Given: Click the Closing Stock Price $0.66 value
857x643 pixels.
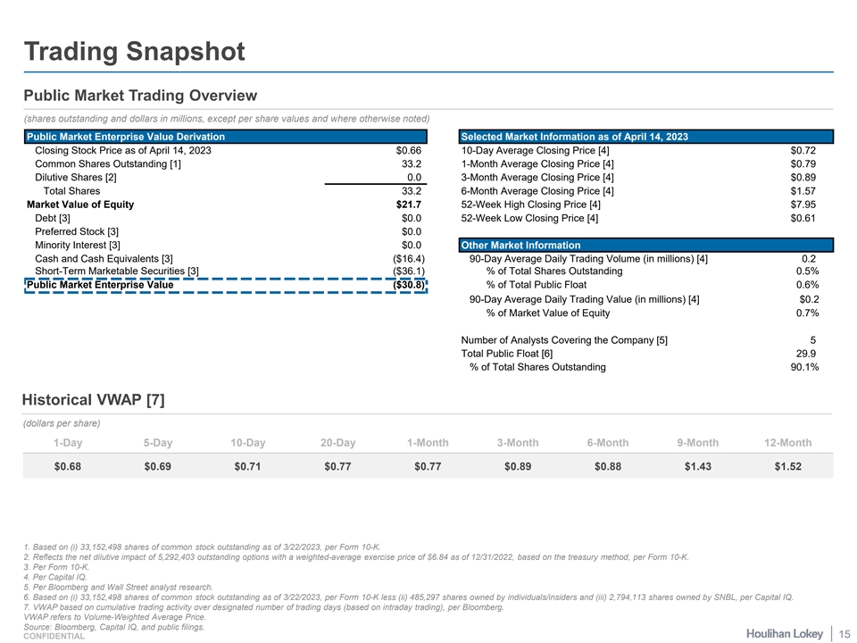Looking at the screenshot, I should [407, 150].
